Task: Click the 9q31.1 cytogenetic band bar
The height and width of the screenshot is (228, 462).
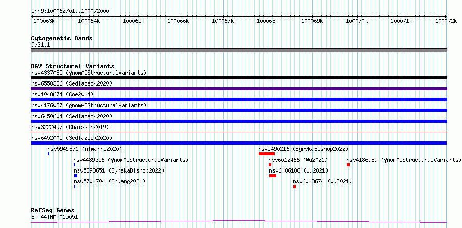Action: [239, 50]
